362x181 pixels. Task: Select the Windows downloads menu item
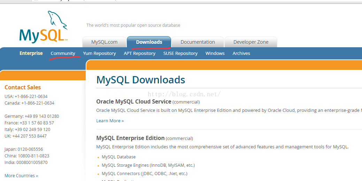tap(215, 54)
